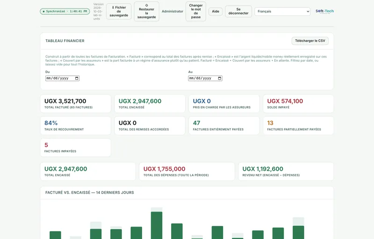Download the CSV via Télécharger le CSV

point(310,41)
